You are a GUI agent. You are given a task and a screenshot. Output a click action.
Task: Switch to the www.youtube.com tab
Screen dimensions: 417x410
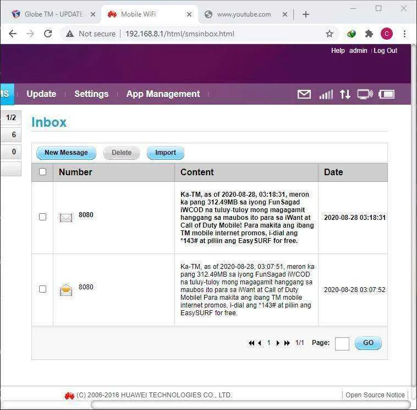(244, 14)
